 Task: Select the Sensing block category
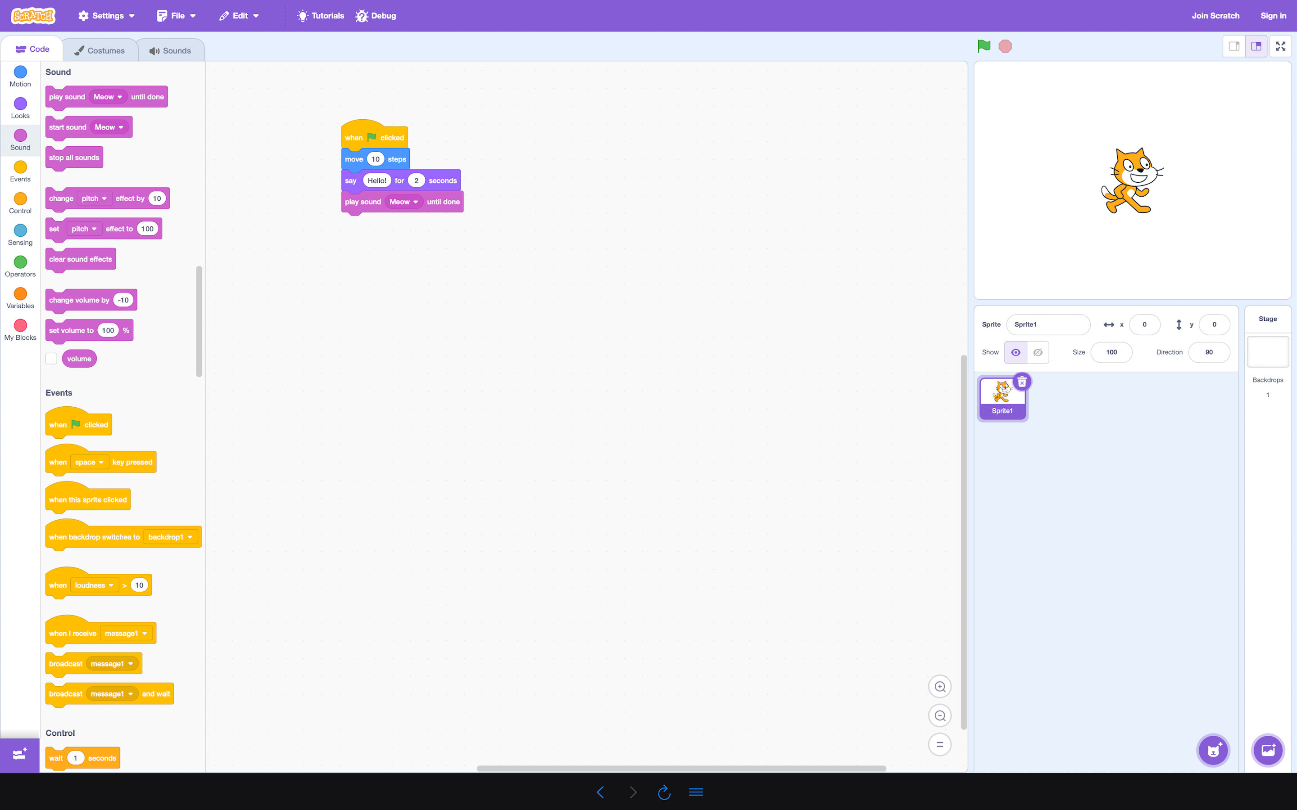point(20,234)
